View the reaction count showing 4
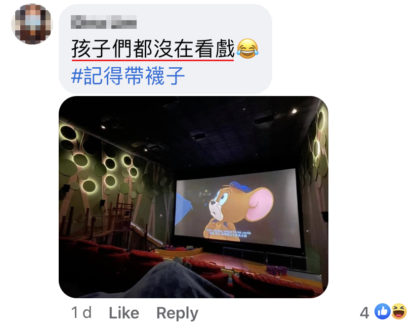 click(364, 313)
